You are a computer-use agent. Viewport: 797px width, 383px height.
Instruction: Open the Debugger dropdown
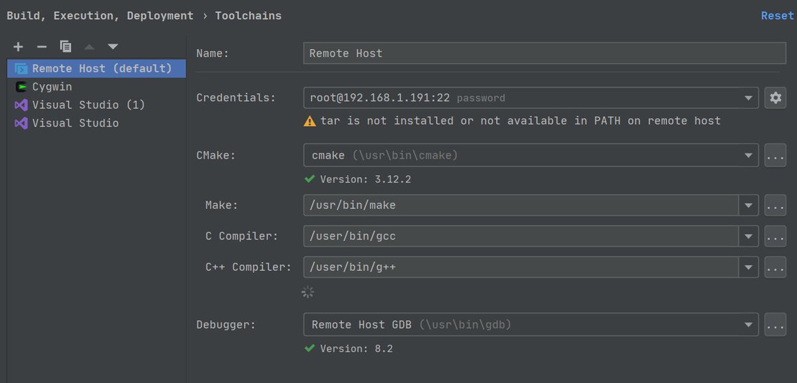point(531,325)
